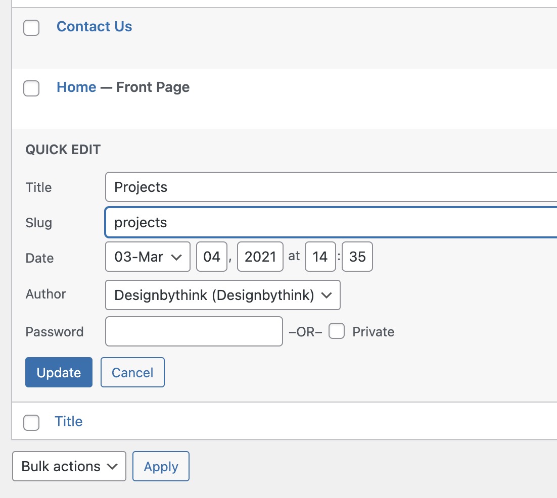Click the minute field showing 35

(357, 257)
